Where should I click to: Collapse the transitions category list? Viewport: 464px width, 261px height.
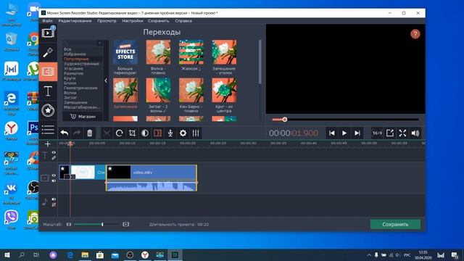(x=106, y=80)
